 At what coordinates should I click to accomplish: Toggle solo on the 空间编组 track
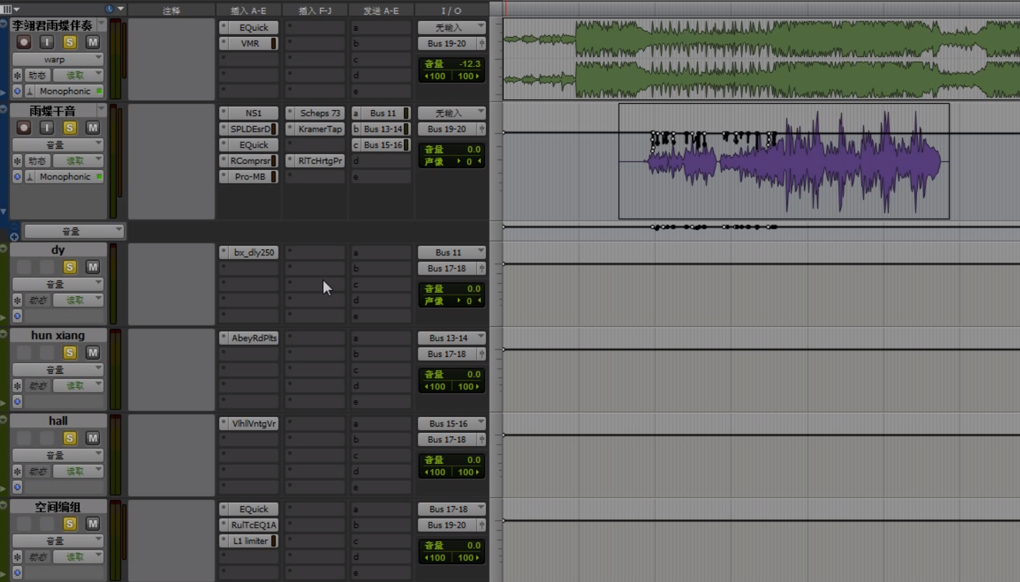pos(70,524)
